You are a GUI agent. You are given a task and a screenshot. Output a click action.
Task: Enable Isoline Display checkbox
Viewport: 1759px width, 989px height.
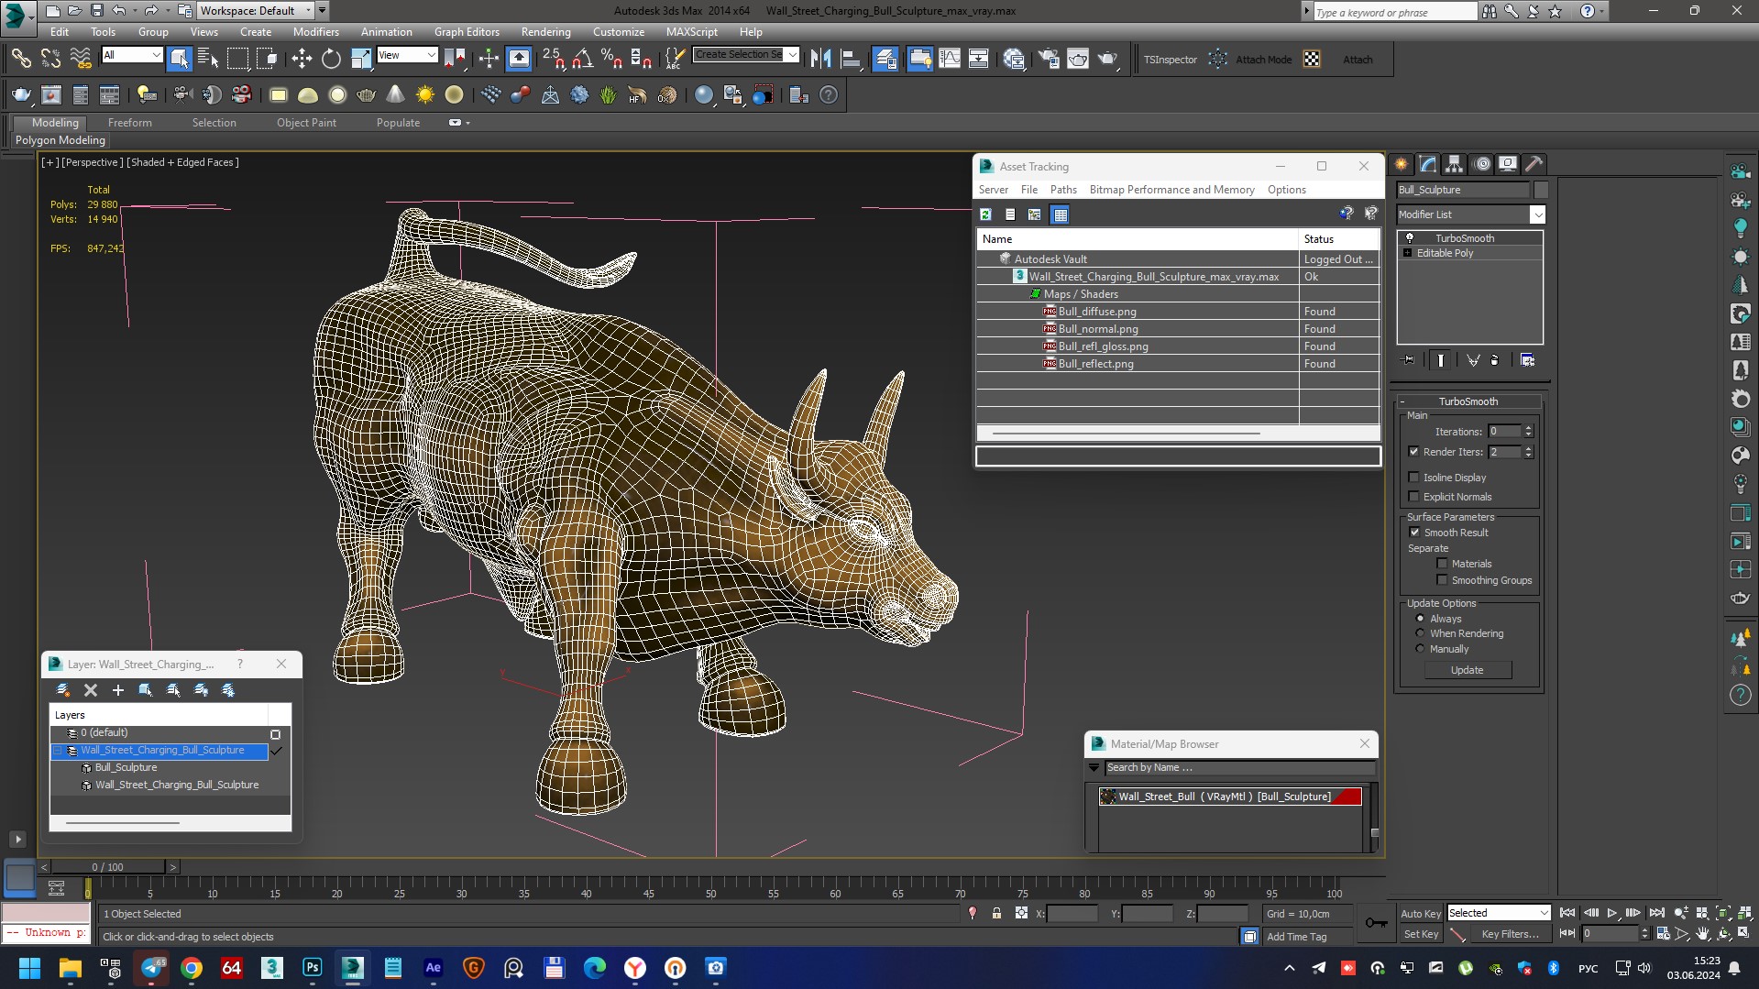tap(1413, 478)
